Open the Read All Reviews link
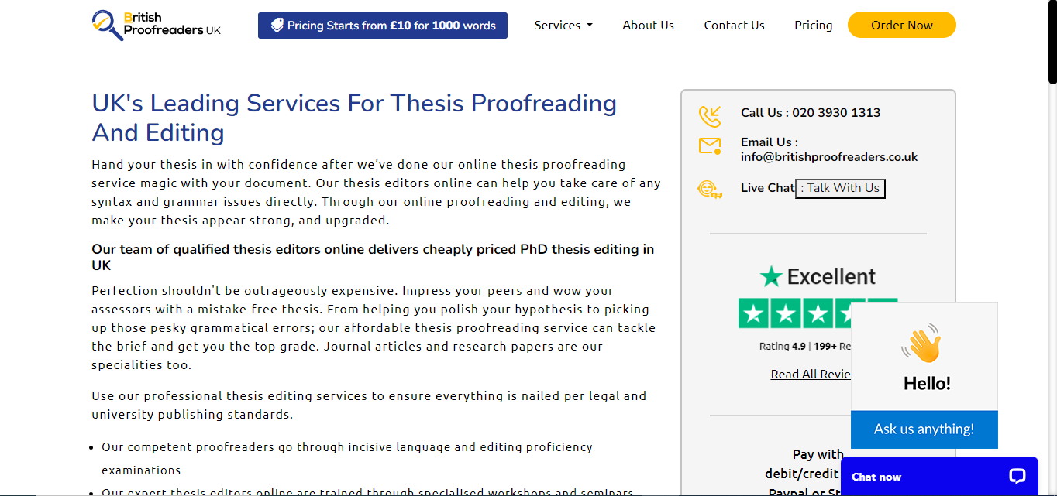The width and height of the screenshot is (1057, 496). [811, 374]
